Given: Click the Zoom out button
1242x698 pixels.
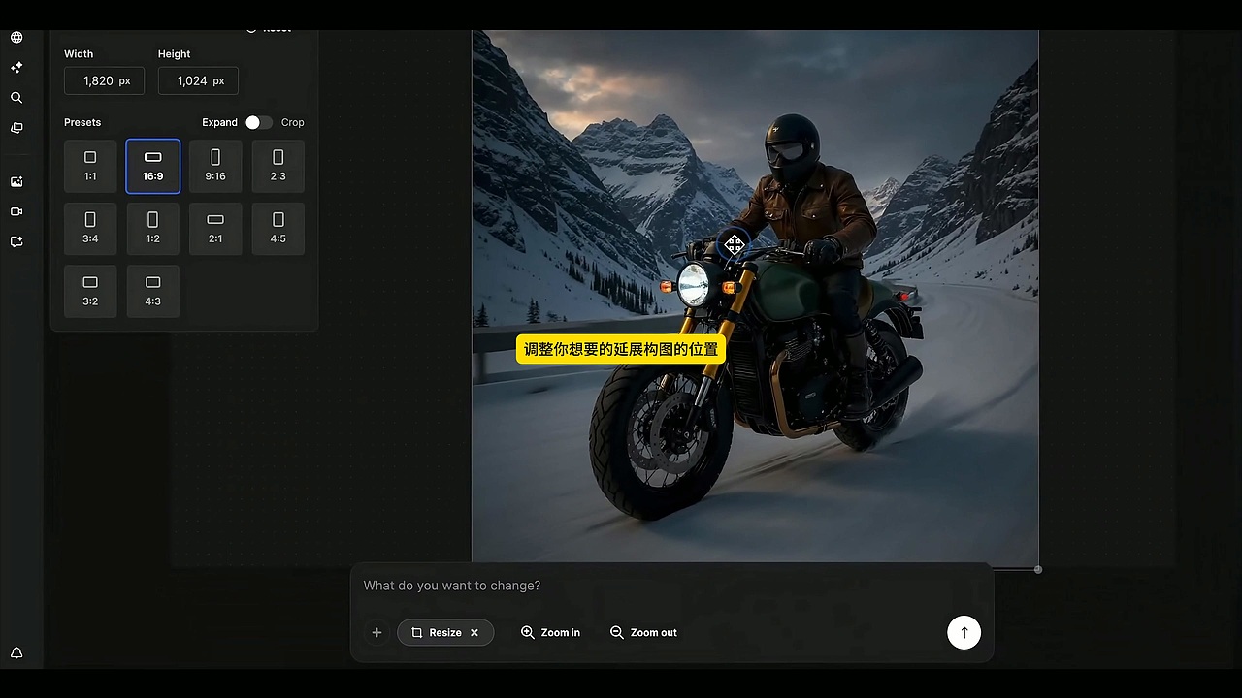Looking at the screenshot, I should [x=643, y=632].
